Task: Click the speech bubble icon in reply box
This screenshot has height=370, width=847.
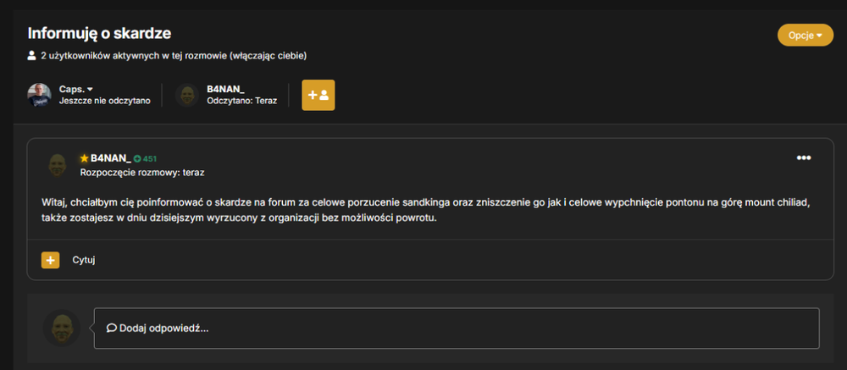Action: (x=112, y=328)
